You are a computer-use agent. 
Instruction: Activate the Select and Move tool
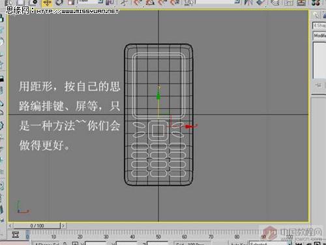point(47,3)
